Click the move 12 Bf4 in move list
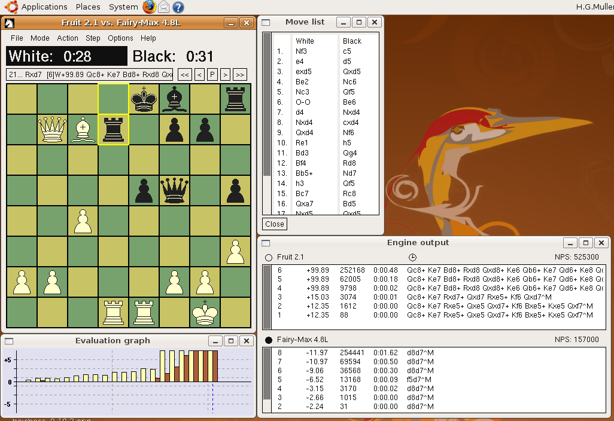The image size is (614, 421). point(301,163)
